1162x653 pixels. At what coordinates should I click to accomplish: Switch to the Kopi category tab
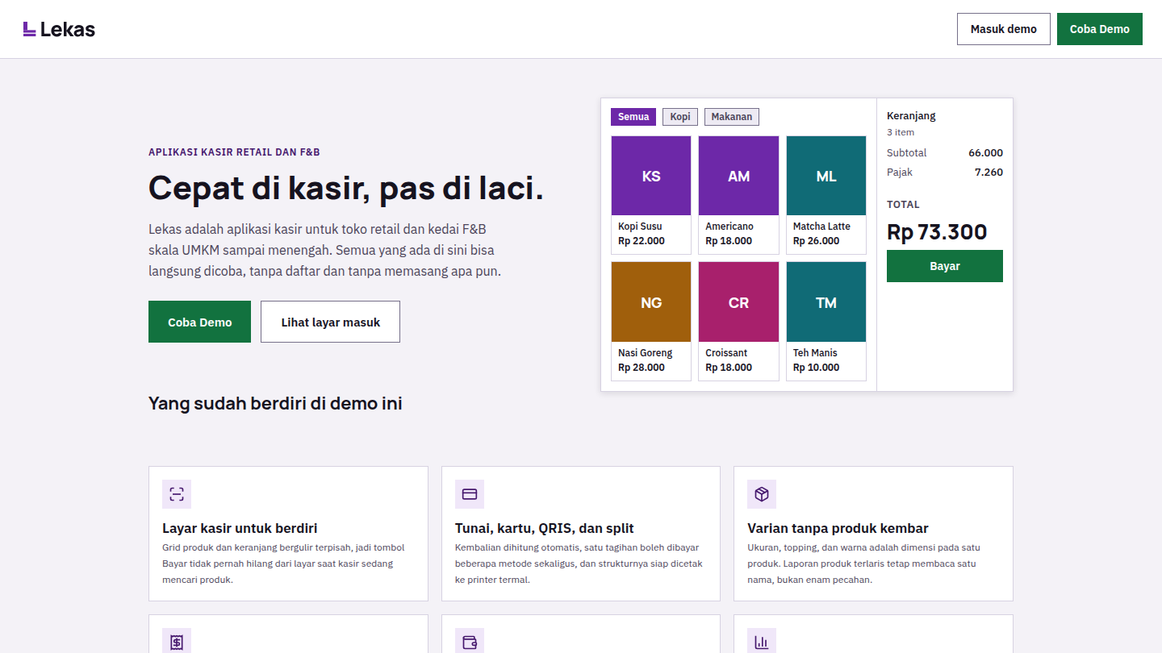point(680,117)
